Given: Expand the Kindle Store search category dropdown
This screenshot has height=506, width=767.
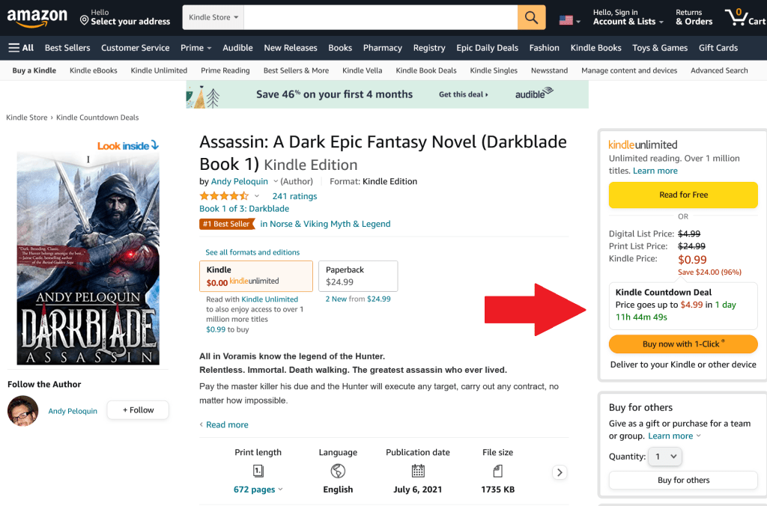Looking at the screenshot, I should [213, 17].
